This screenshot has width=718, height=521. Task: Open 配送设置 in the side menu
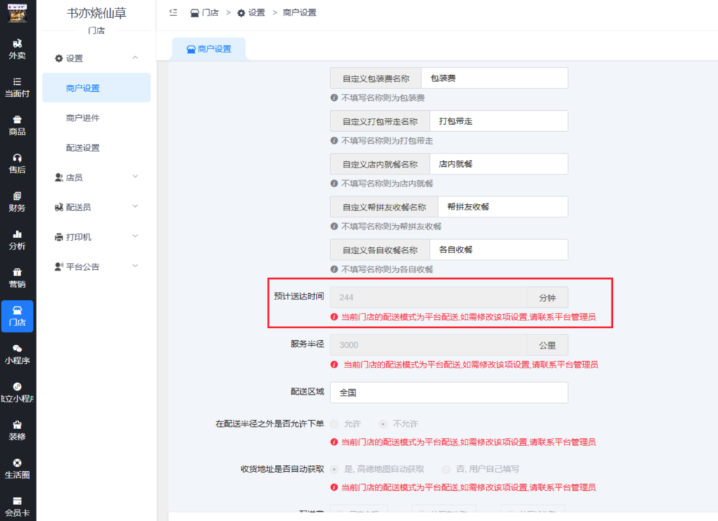coord(83,148)
